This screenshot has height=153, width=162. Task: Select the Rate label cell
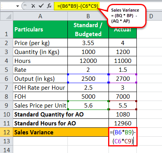(x=40, y=70)
